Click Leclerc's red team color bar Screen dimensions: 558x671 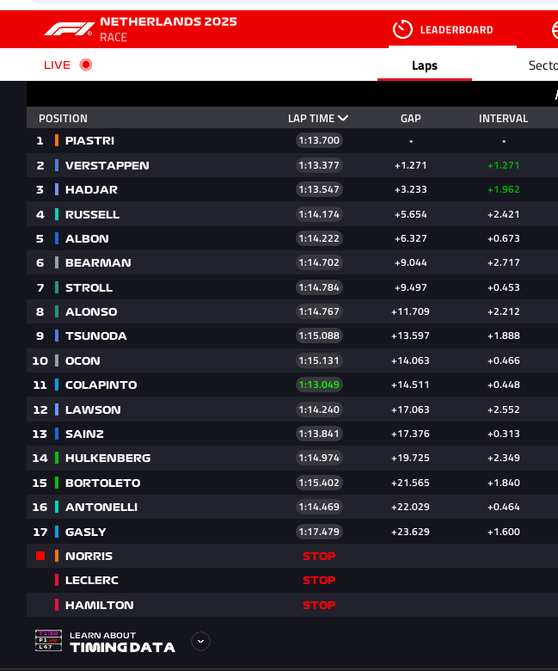[57, 581]
